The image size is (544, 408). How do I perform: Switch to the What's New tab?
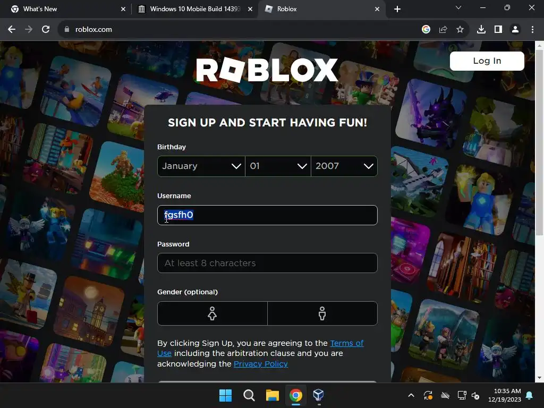click(x=66, y=9)
